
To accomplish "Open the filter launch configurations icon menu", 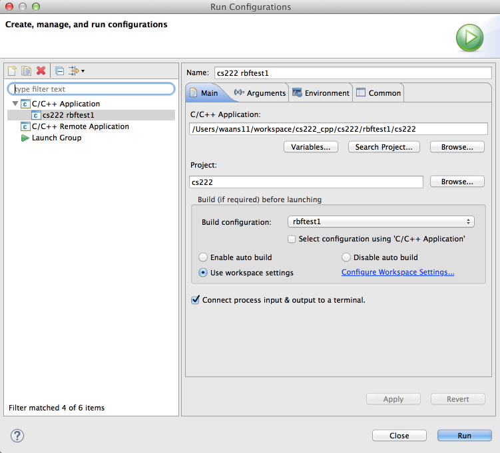I will point(76,71).
